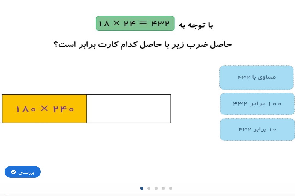Select the card ۱۰ برابر ۴۳۲
This screenshot has width=295, height=196.
point(257,130)
